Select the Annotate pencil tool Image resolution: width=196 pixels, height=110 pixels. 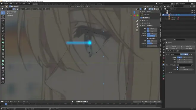click(3, 36)
